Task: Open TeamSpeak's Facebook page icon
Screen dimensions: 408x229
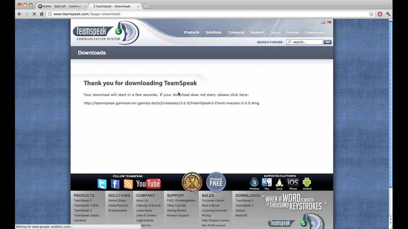Action: (x=115, y=184)
